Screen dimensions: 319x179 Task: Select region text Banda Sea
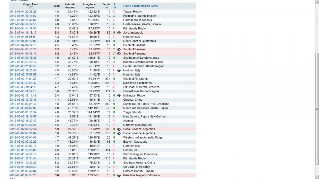click(x=130, y=150)
